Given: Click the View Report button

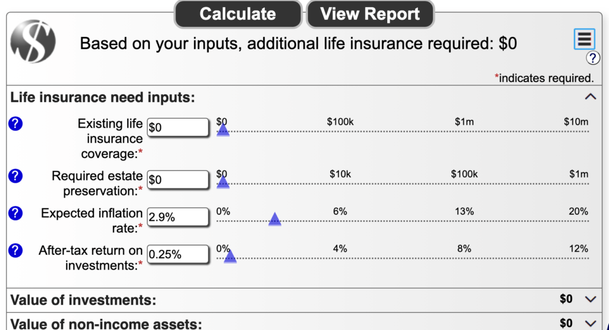Looking at the screenshot, I should tap(370, 14).
